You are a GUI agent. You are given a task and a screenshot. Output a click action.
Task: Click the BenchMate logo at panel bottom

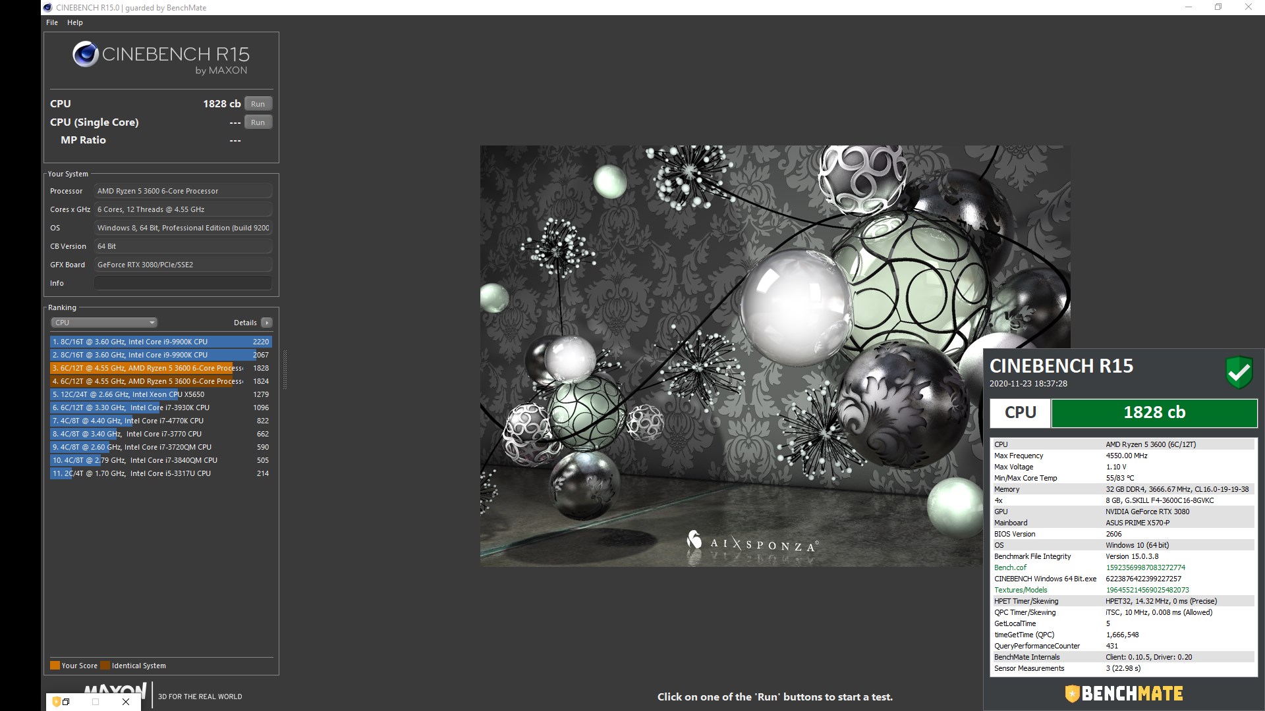pyautogui.click(x=1124, y=693)
